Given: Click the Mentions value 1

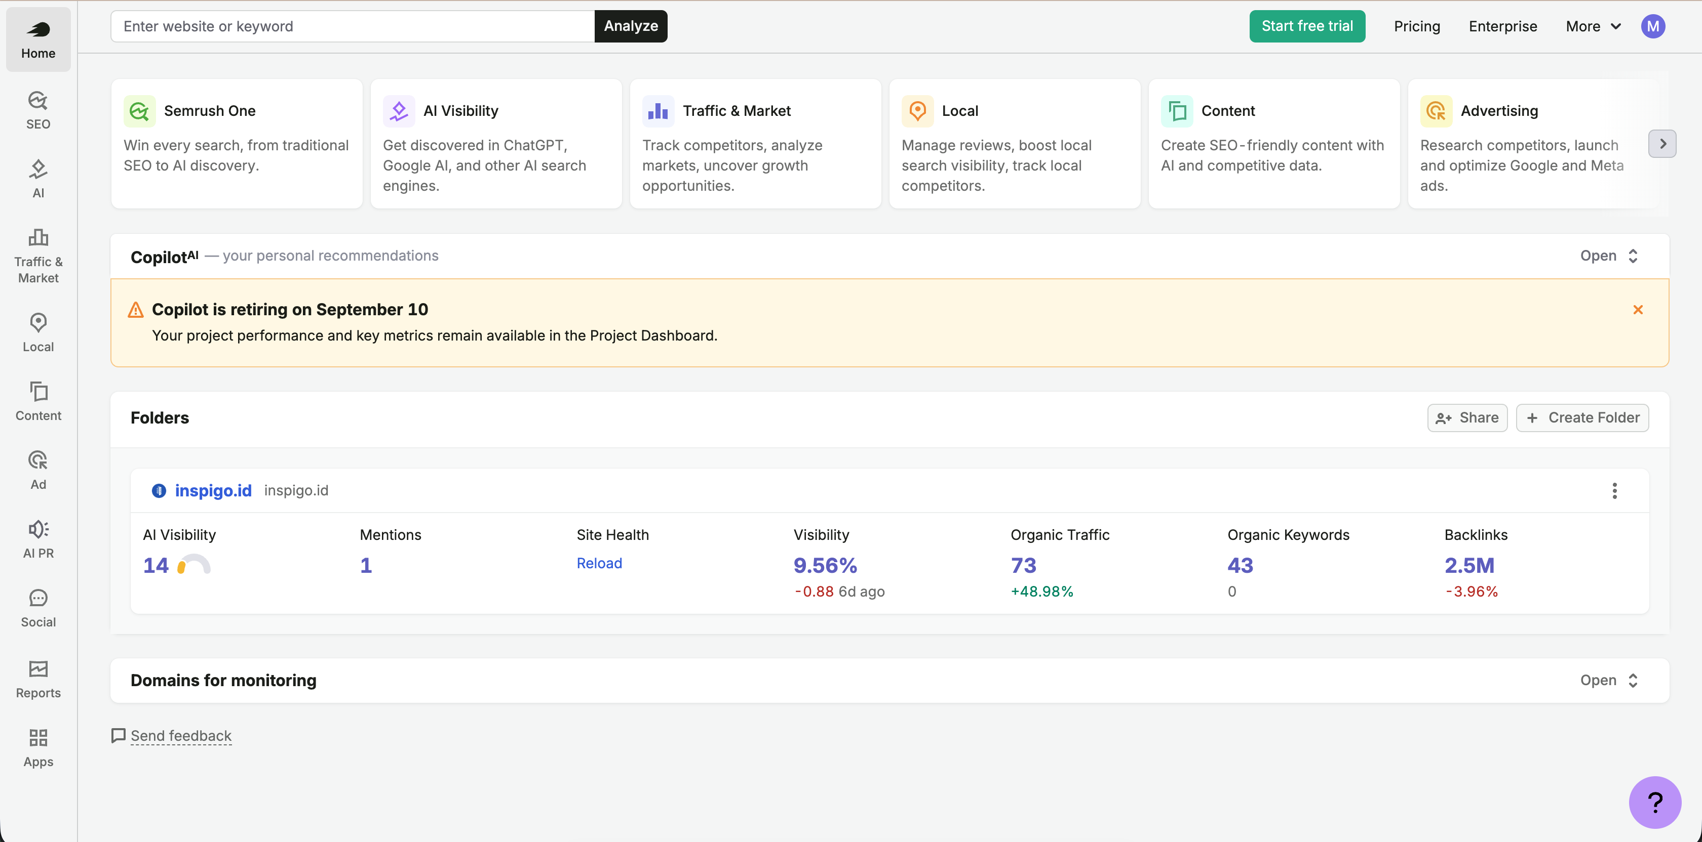Looking at the screenshot, I should (365, 565).
